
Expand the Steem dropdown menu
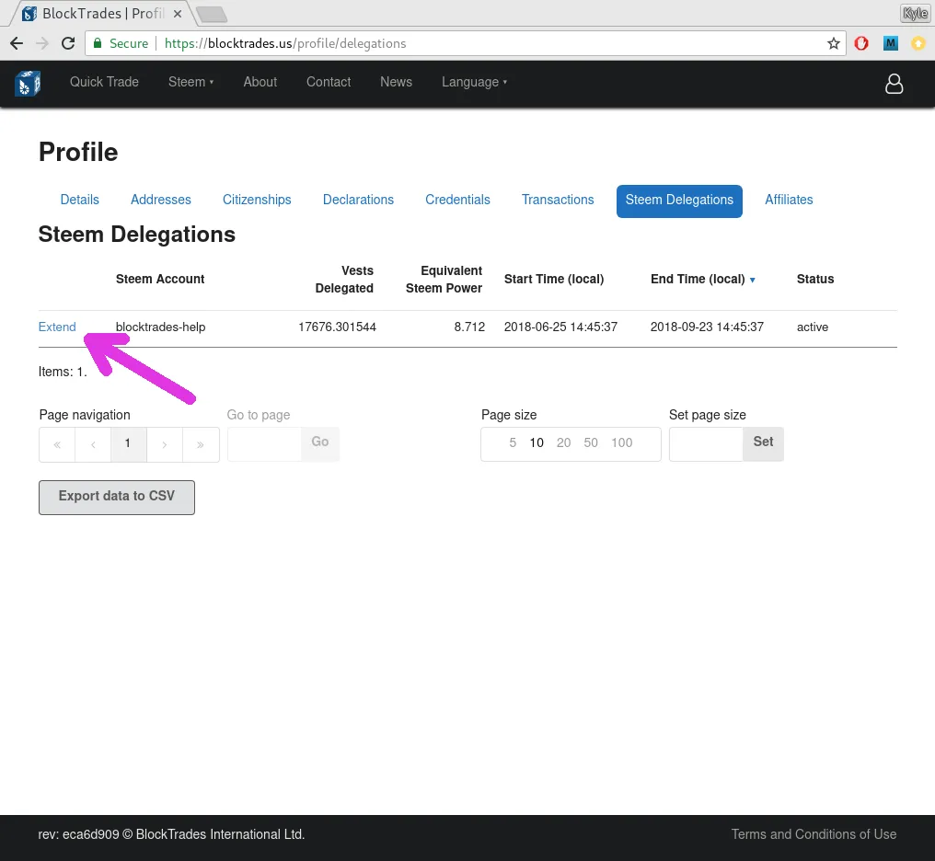coord(190,82)
